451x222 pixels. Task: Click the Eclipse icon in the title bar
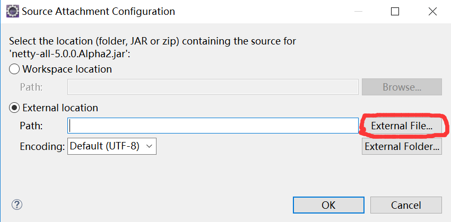(13, 12)
